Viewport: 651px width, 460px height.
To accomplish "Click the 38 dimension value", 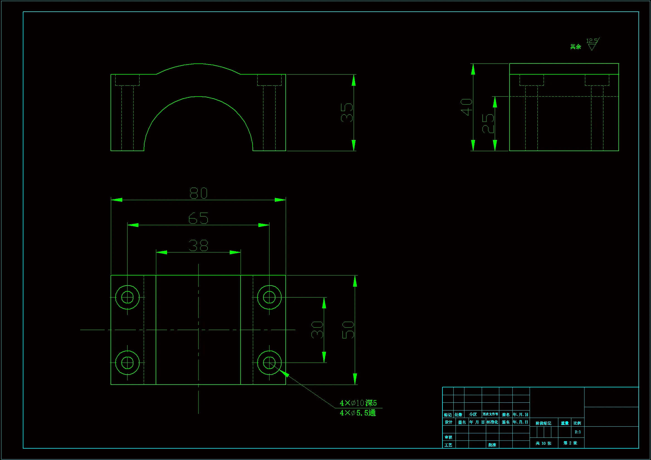I will coord(198,245).
